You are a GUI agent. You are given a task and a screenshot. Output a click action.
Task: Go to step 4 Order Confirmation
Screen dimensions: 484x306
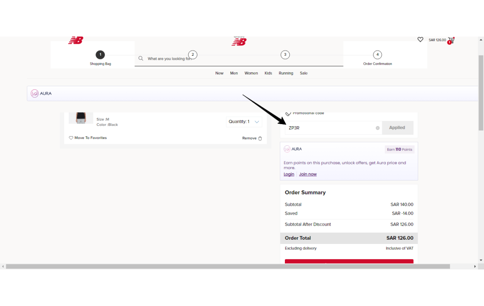pos(377,55)
